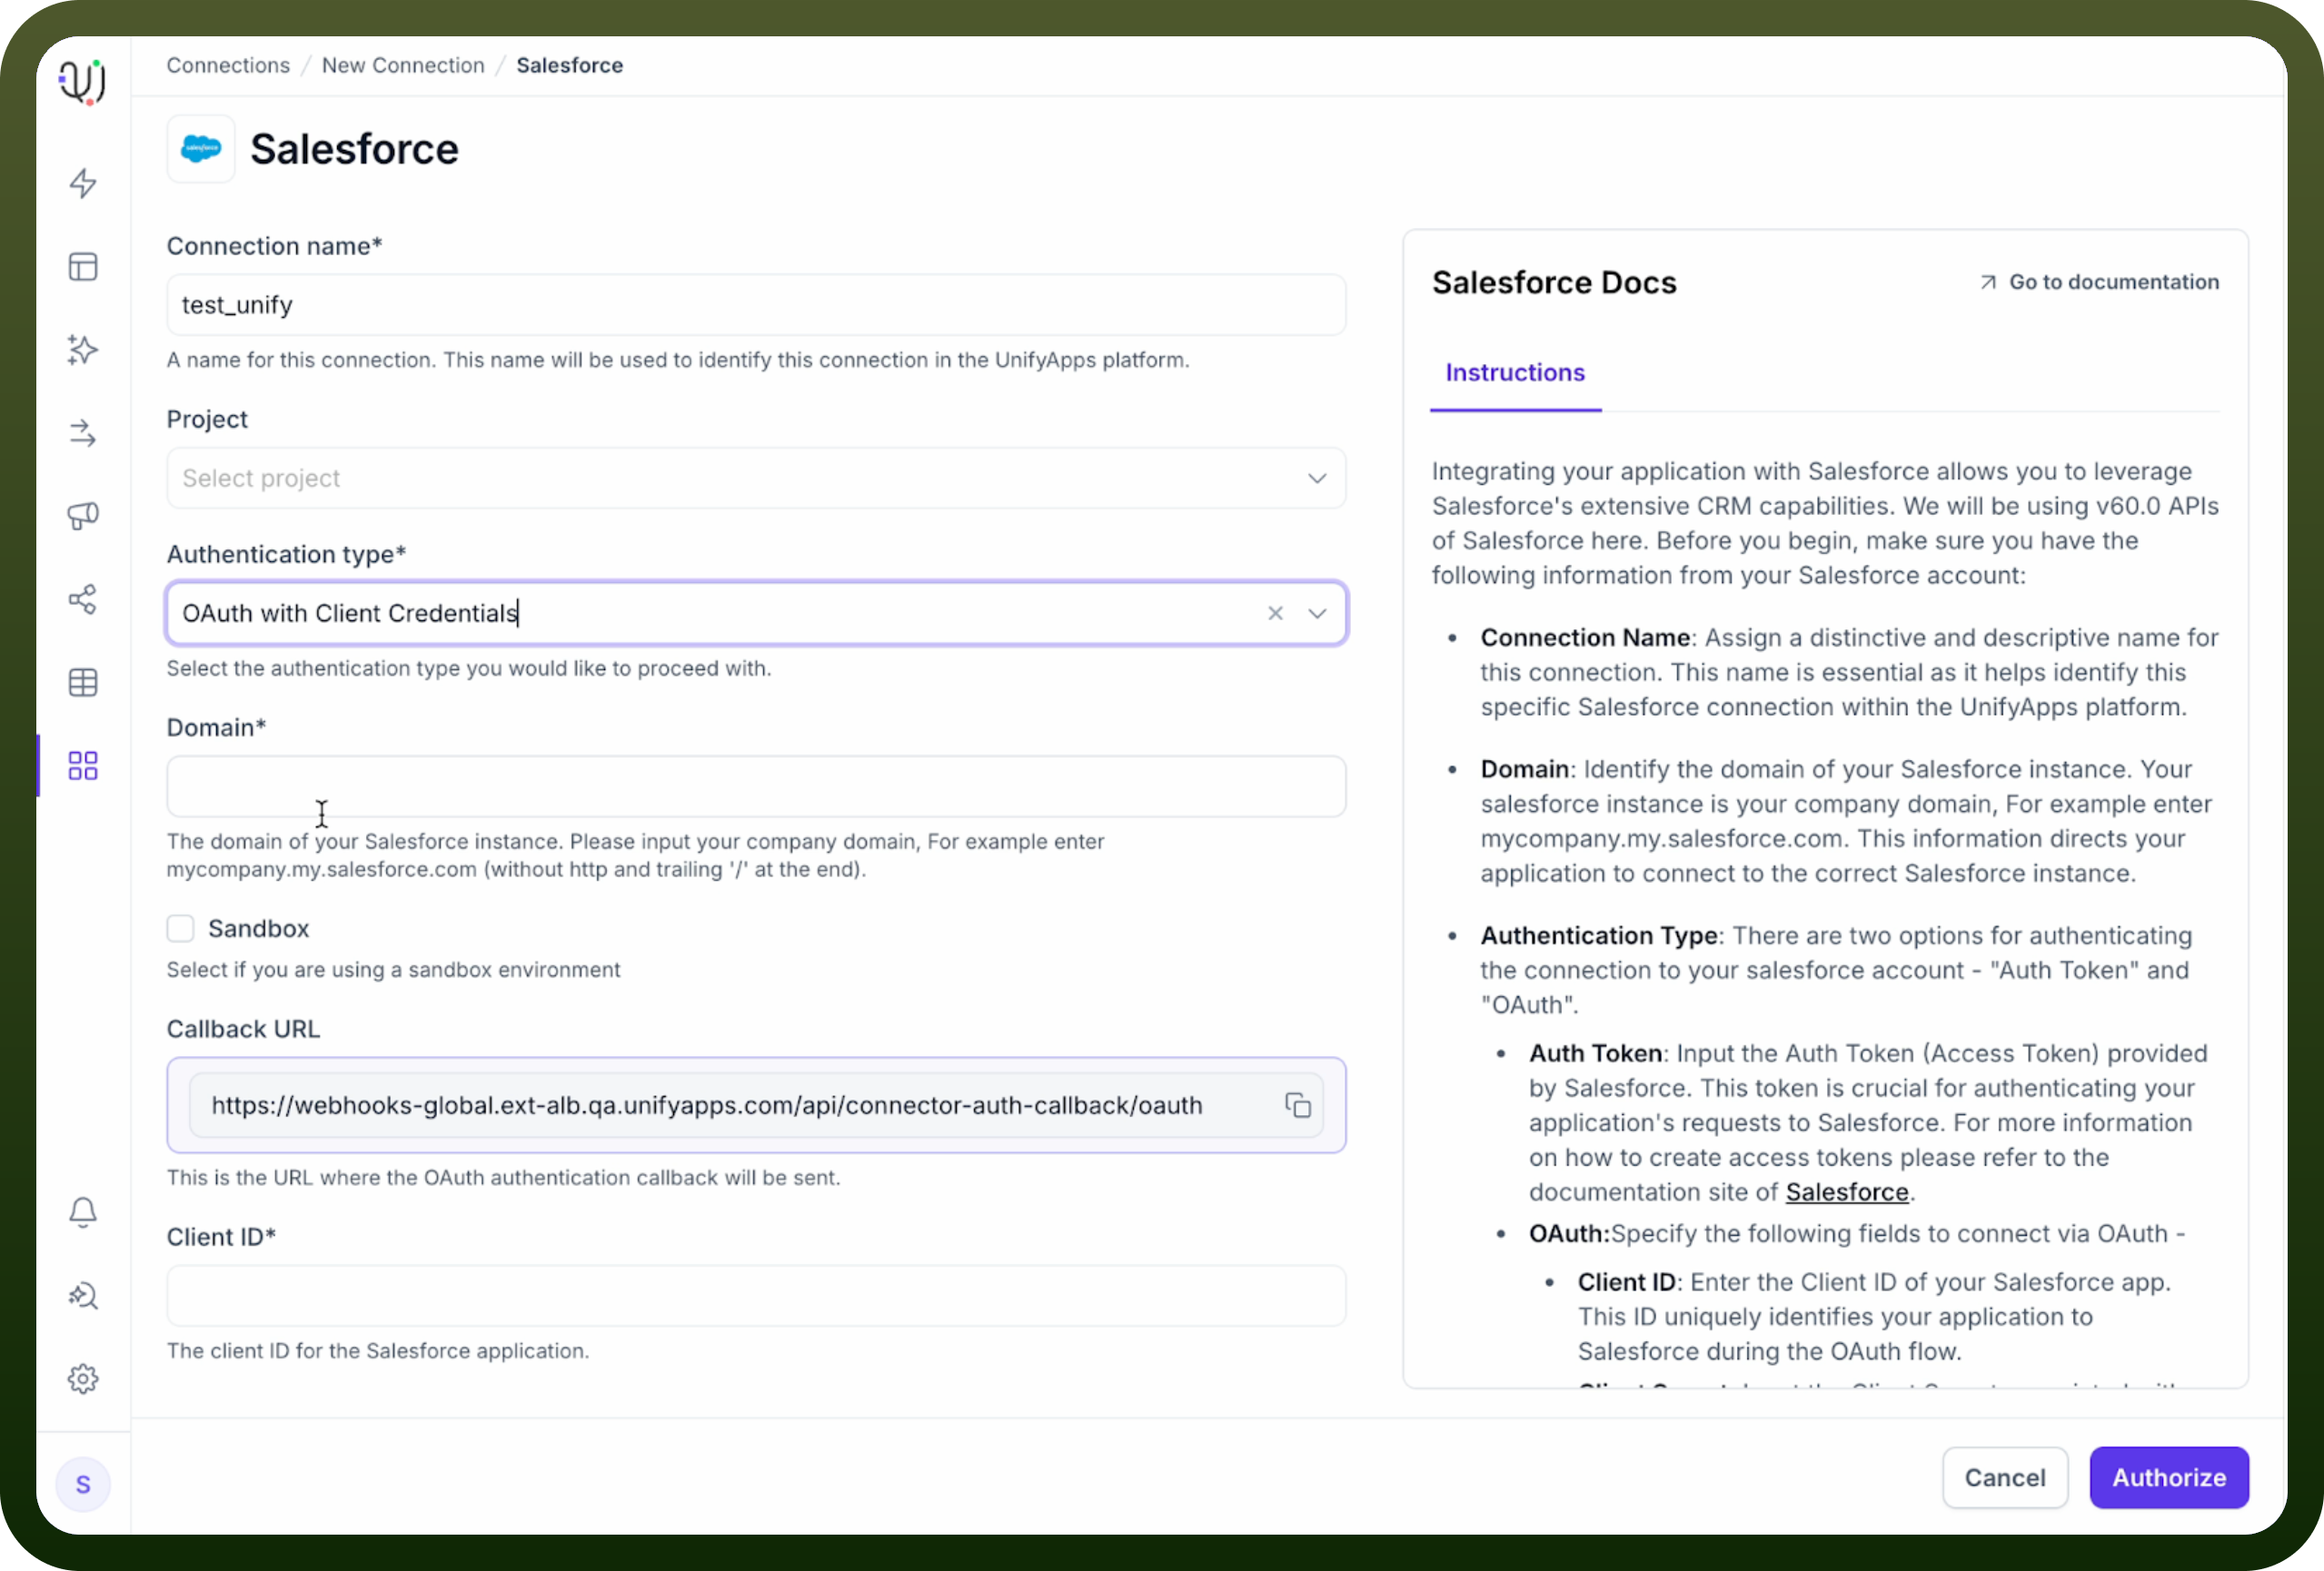Open the arrows data pipeline sidebar icon
This screenshot has height=1571, width=2324.
coord(83,433)
